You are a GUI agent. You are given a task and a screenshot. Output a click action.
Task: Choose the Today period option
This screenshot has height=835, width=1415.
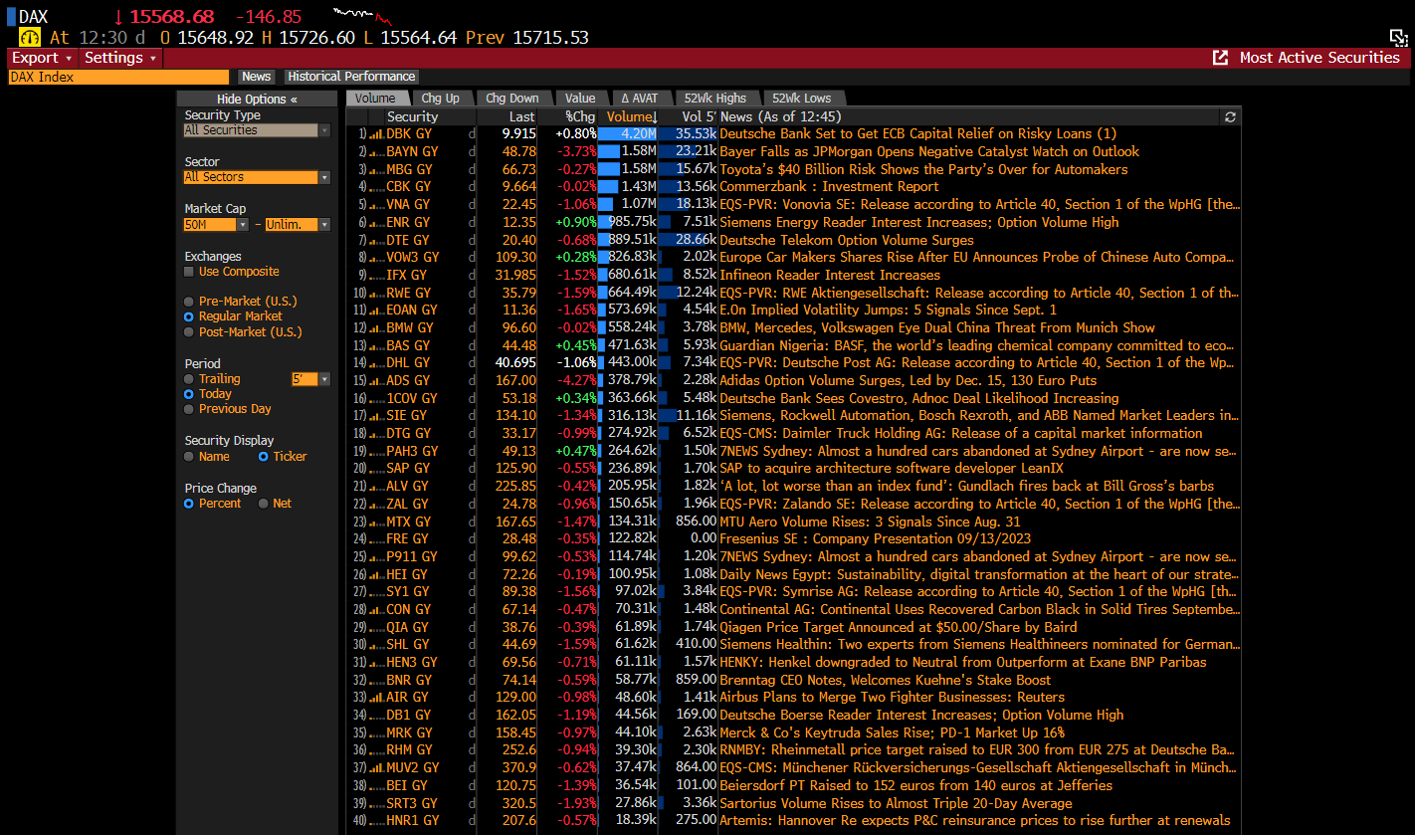point(189,394)
